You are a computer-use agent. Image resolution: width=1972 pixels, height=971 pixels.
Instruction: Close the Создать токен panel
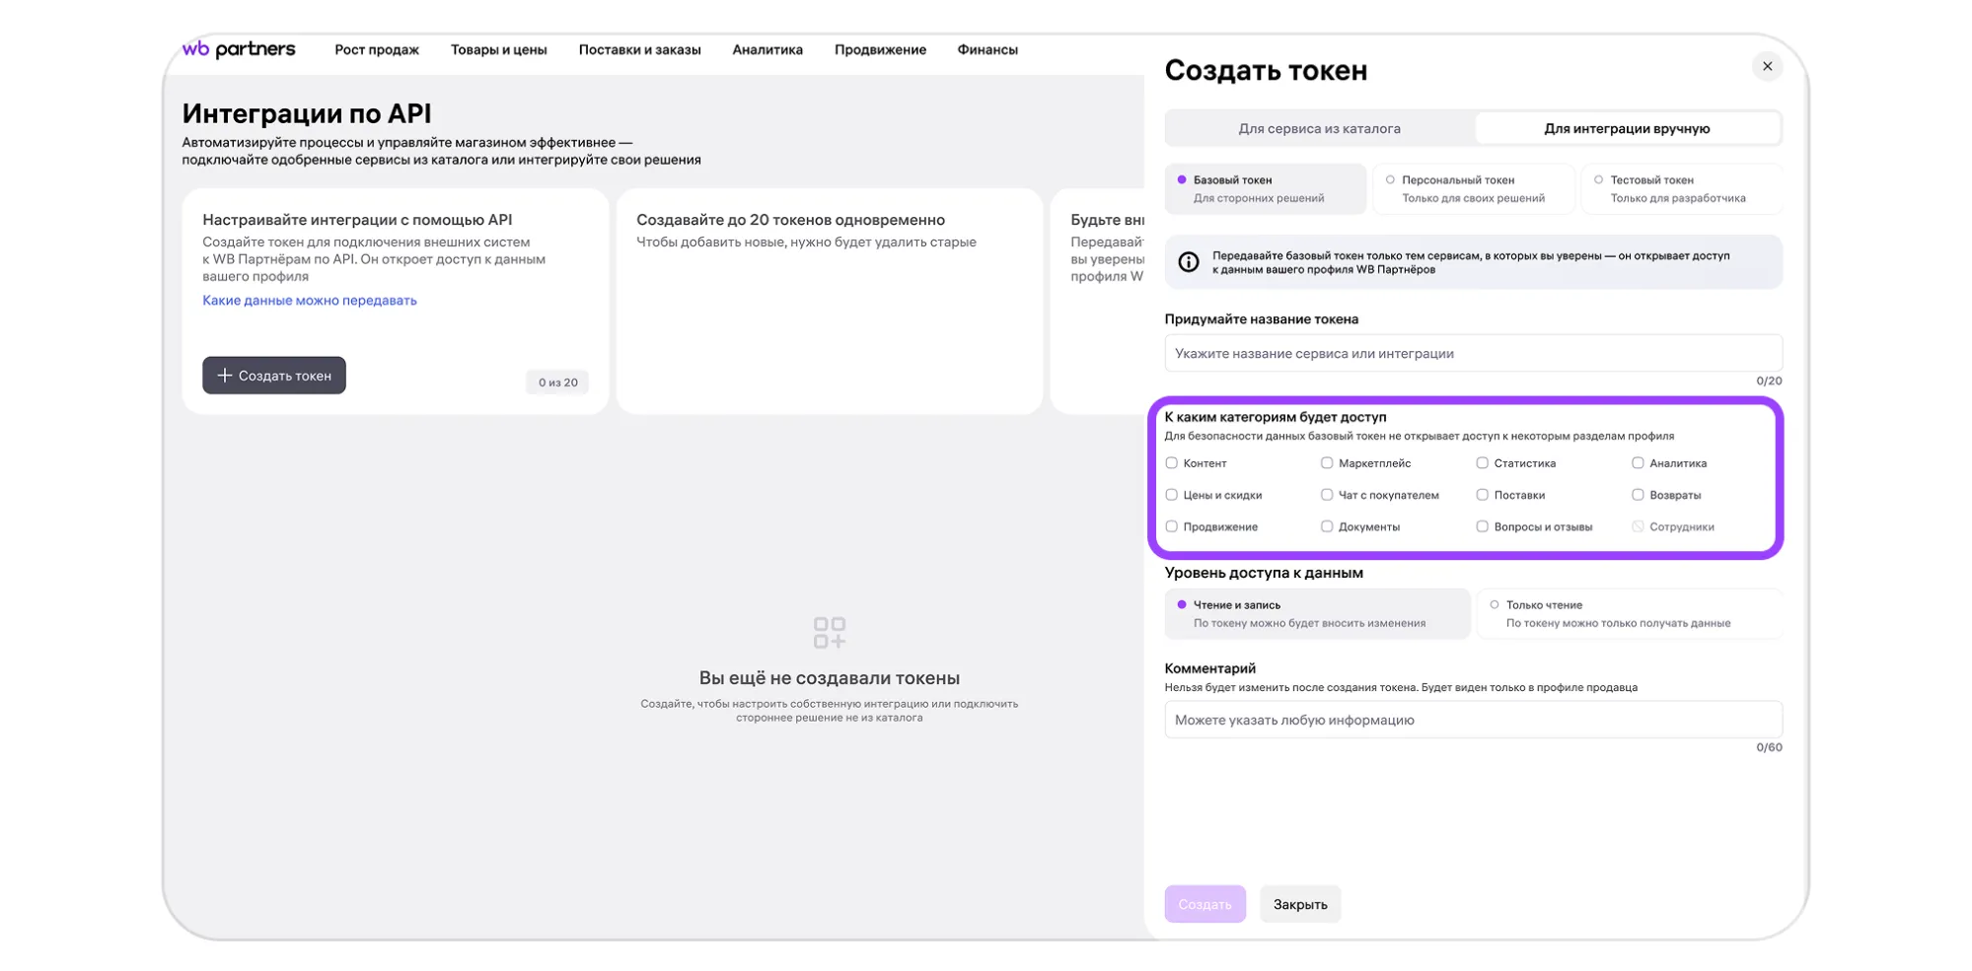click(1766, 67)
